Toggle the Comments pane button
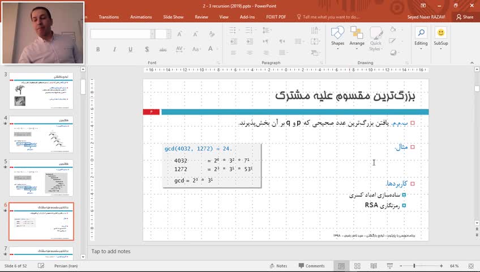Image resolution: width=480 pixels, height=272 pixels. [312, 266]
